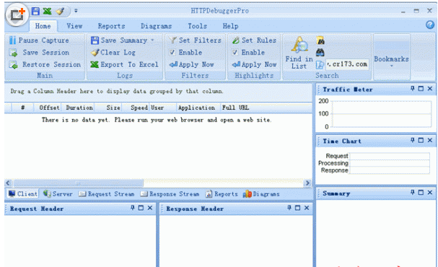Focus the search field containing cr173.com

click(x=347, y=64)
